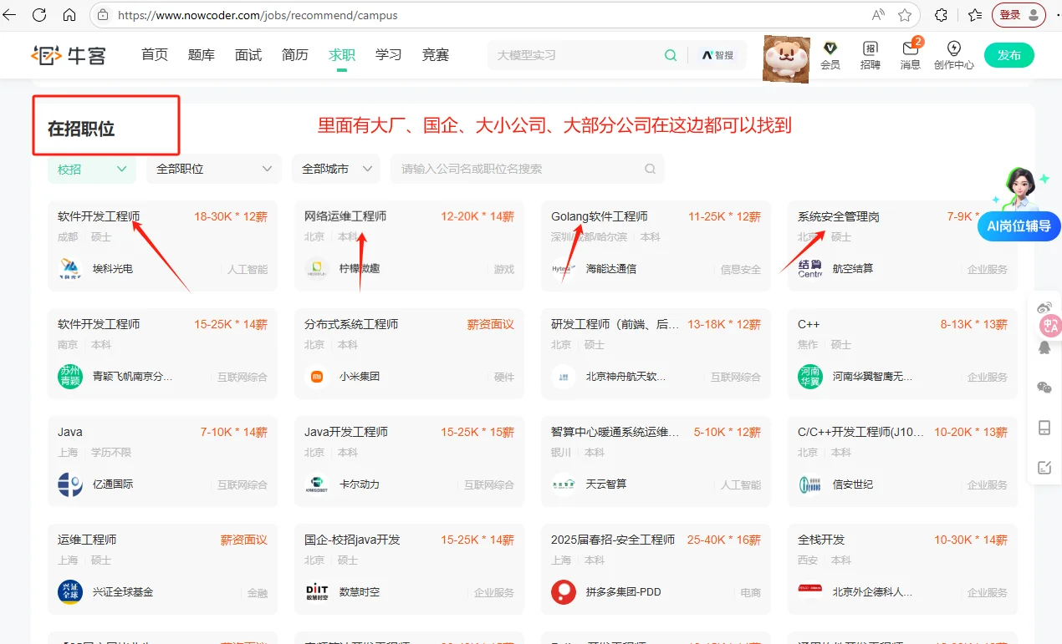Open the 埃科光电 company logo

pyautogui.click(x=70, y=269)
